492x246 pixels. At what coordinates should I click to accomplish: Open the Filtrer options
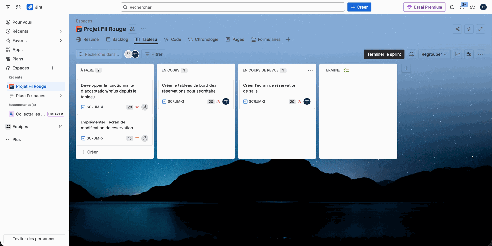(x=154, y=54)
